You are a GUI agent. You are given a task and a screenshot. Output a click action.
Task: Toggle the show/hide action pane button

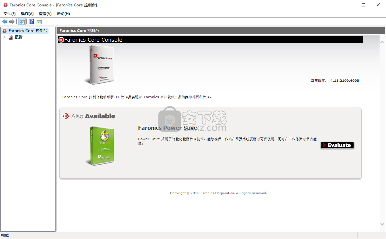point(39,21)
